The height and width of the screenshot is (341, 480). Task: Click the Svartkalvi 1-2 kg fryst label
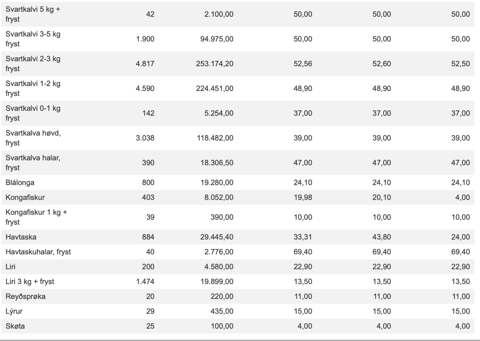[33, 89]
